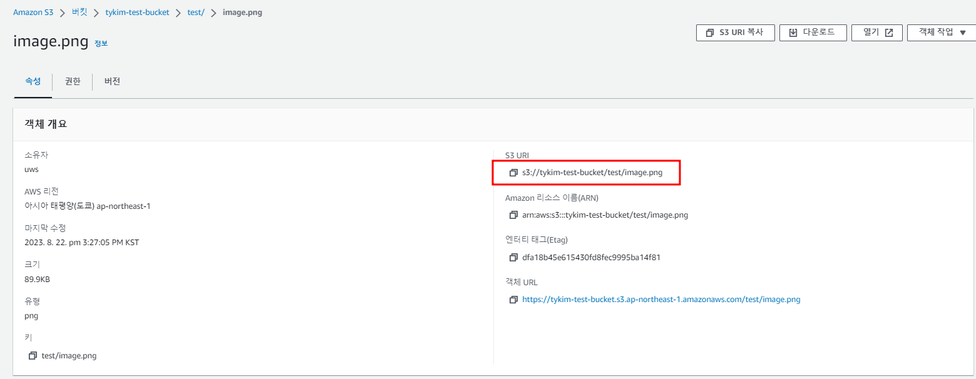Click the 객체 개요 section heading

pyautogui.click(x=46, y=124)
